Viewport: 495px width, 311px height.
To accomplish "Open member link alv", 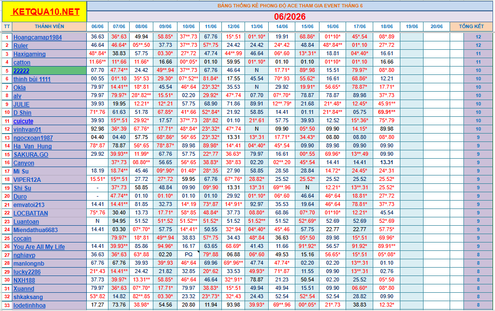I will (x=17, y=96).
